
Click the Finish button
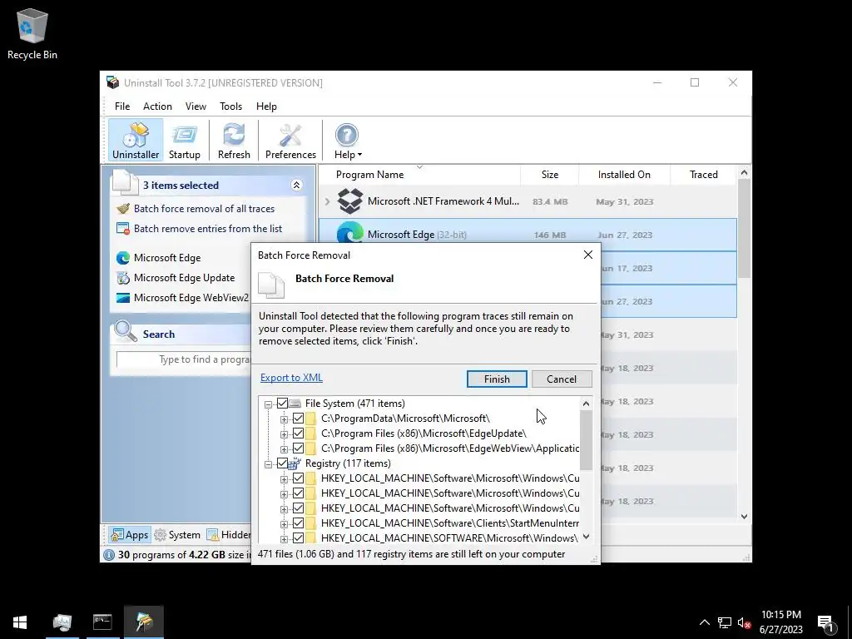(x=497, y=379)
